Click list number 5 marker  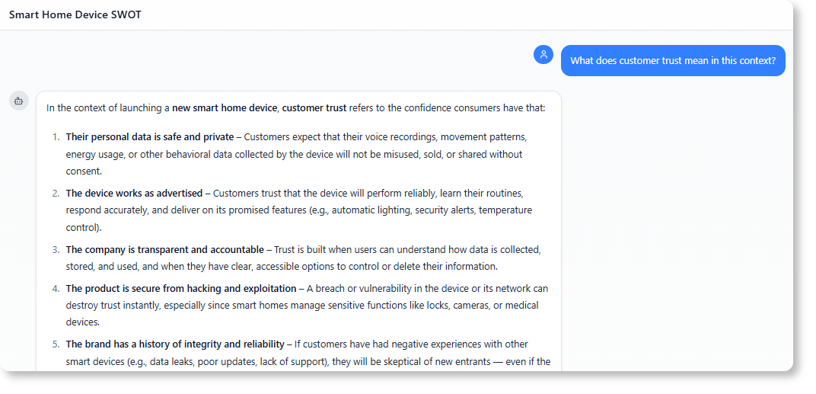pos(56,344)
